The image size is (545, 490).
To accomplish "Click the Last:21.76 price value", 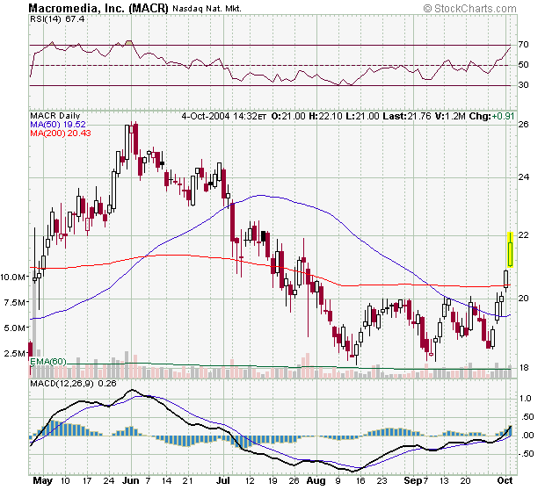I will [407, 116].
